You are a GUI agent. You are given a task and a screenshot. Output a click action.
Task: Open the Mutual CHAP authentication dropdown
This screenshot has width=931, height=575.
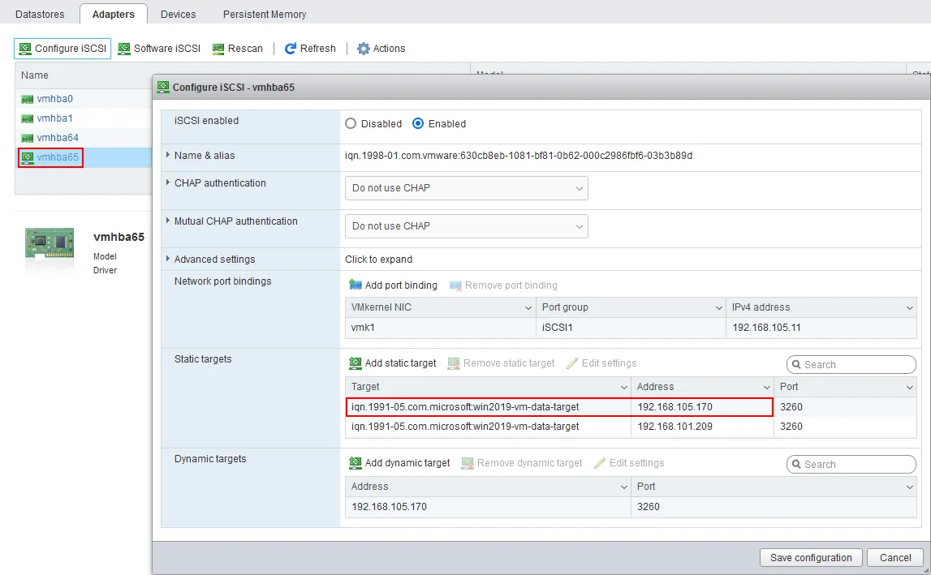click(x=466, y=225)
